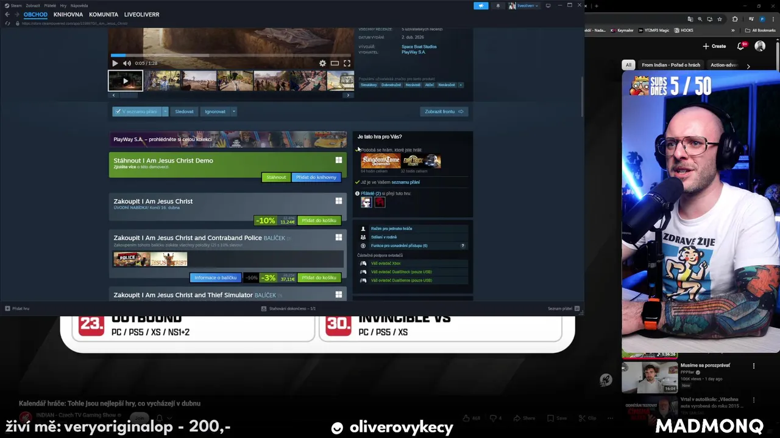Play the Steam trailer video
Image resolution: width=780 pixels, height=438 pixels.
coord(115,63)
